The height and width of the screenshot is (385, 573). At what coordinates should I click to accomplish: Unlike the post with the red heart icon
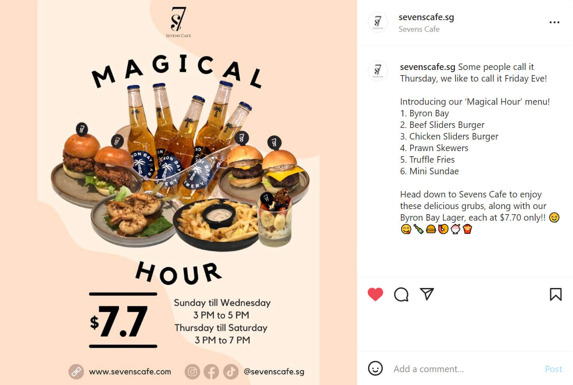click(x=375, y=294)
